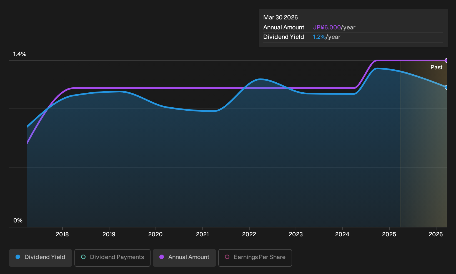The image size is (456, 274).
Task: Click the pink Earnings Per Share circle
Action: click(x=227, y=257)
